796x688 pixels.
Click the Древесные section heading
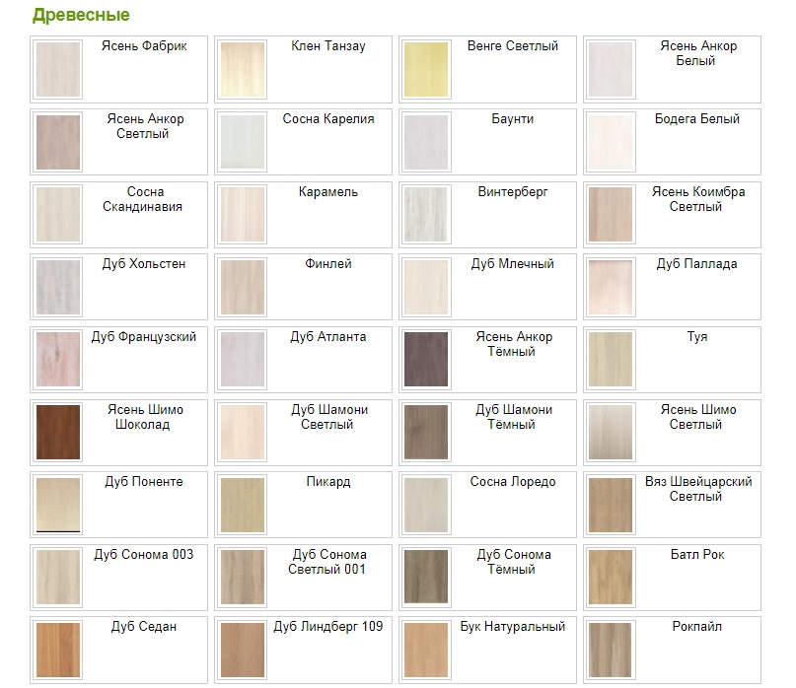click(x=81, y=16)
